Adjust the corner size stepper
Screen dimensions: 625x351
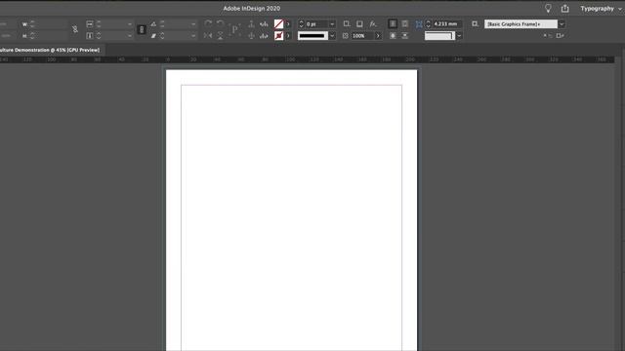point(428,24)
